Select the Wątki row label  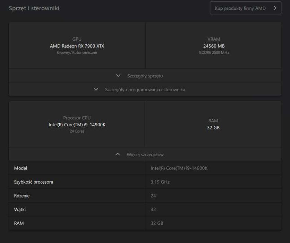pyautogui.click(x=20, y=209)
